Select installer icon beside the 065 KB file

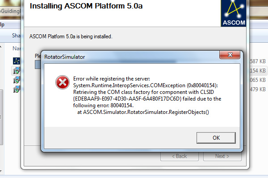17,80
